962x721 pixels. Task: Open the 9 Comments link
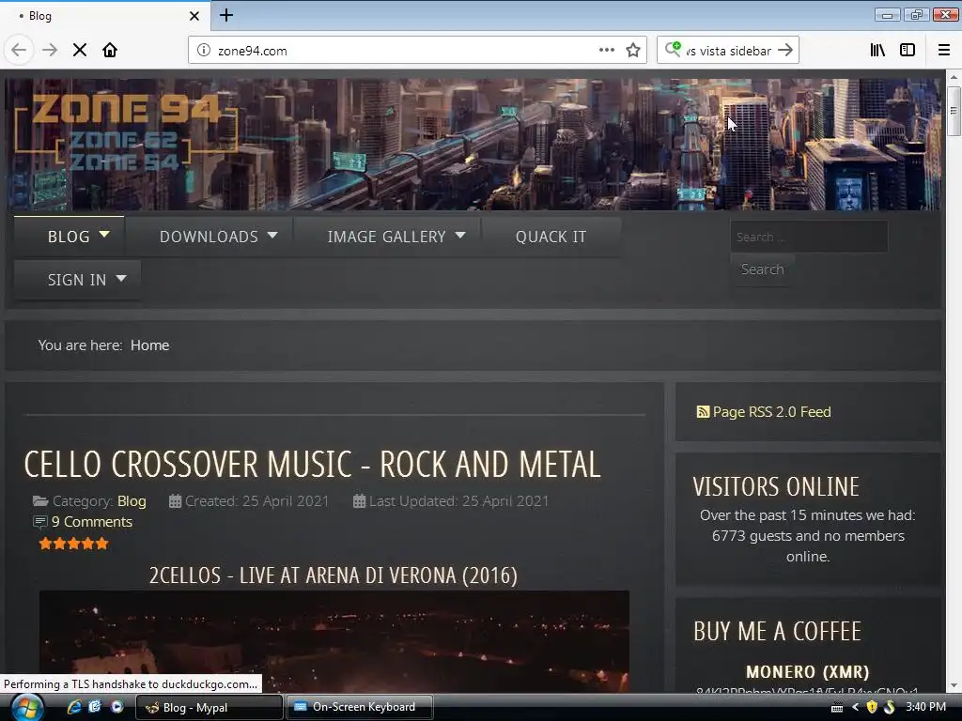[92, 522]
